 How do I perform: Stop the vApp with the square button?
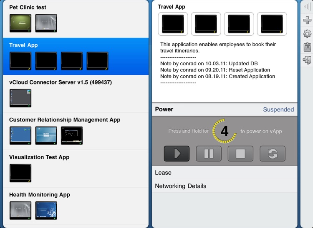coord(240,154)
